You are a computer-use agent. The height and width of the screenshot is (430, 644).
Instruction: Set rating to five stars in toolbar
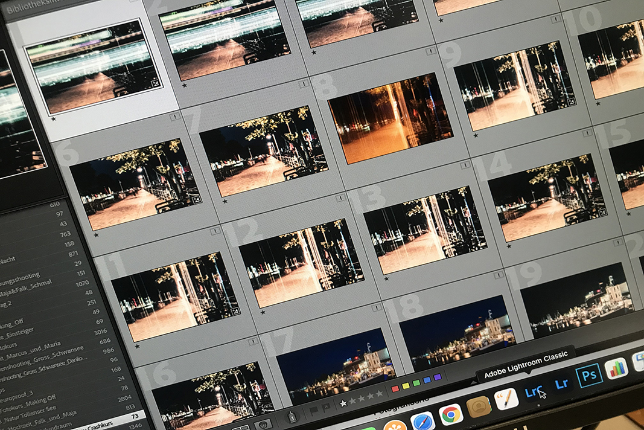pos(380,393)
